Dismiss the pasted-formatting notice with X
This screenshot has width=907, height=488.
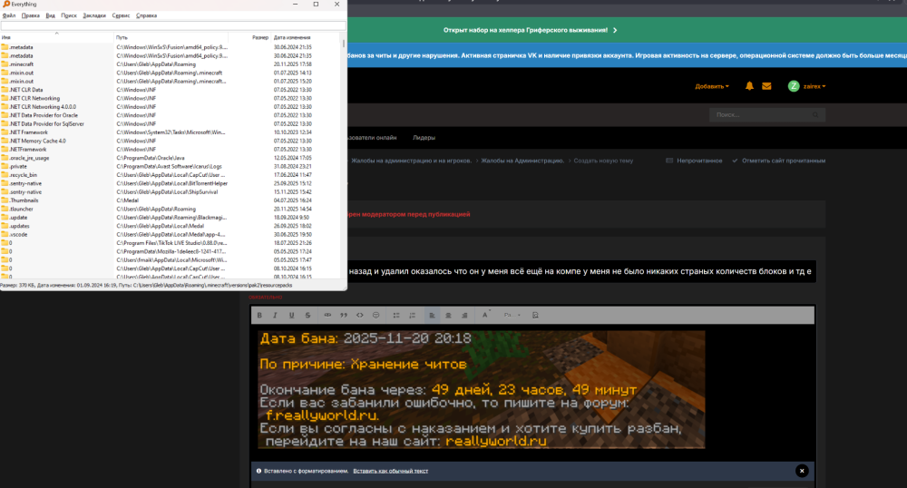click(x=802, y=471)
